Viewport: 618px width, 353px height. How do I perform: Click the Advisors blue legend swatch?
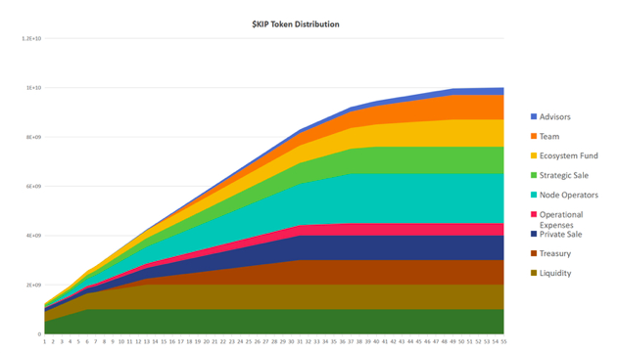(534, 116)
